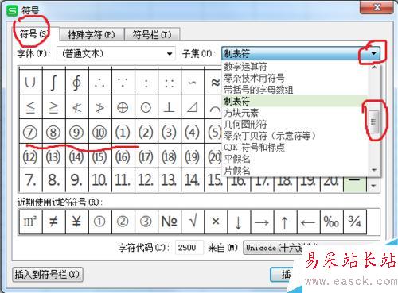Pick recent circled number ③
The image size is (398, 293).
(146, 222)
